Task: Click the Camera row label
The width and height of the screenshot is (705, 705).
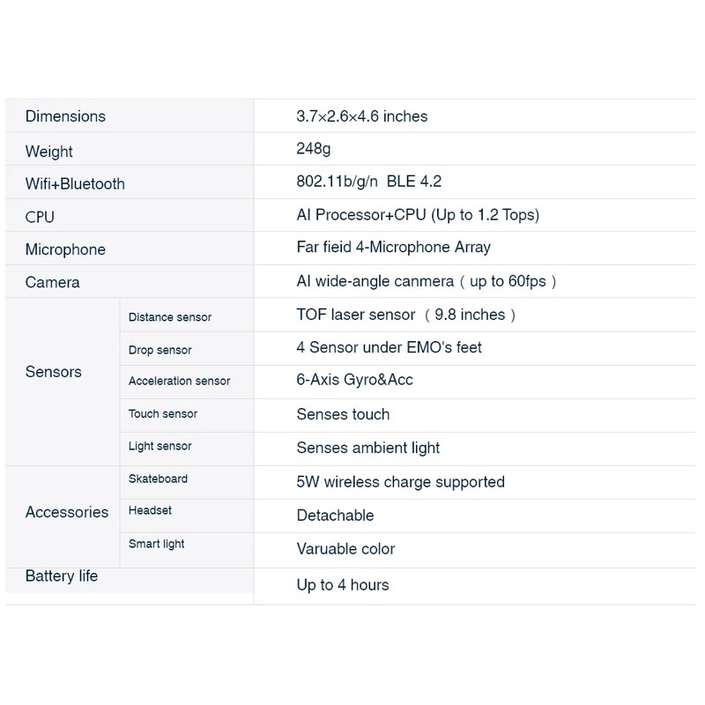Action: 53,283
